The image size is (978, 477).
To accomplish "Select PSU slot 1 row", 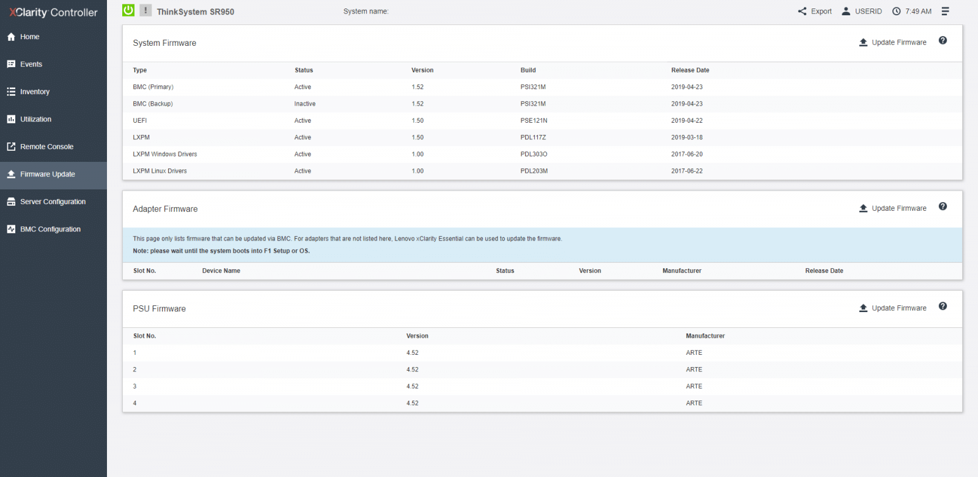I will 542,352.
